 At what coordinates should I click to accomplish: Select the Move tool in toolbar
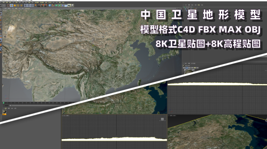point(11,5)
